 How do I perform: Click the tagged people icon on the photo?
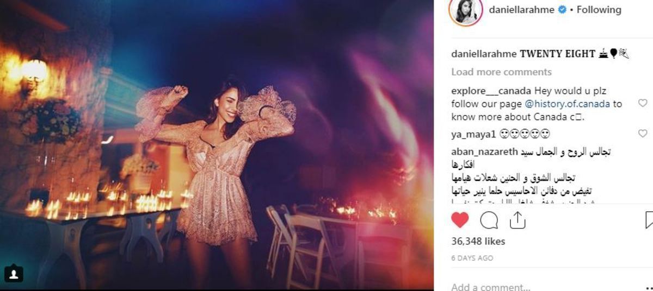tap(14, 275)
